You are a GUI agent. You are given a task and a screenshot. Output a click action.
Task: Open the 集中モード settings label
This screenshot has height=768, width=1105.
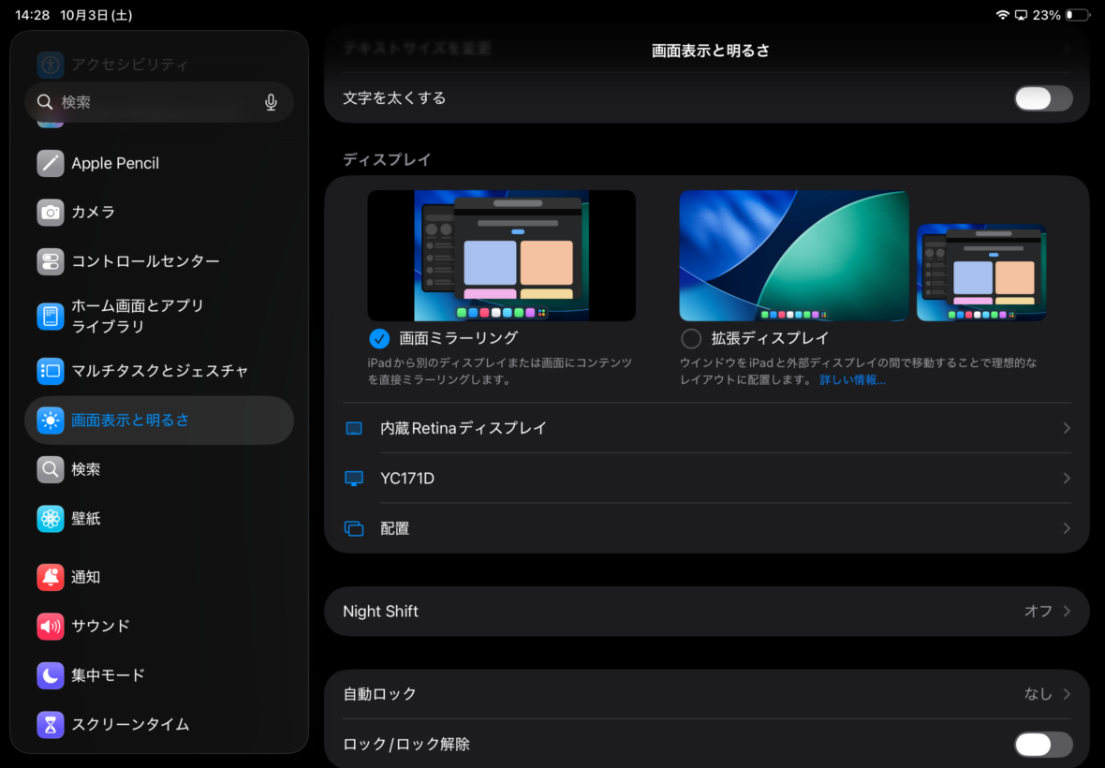click(x=108, y=675)
